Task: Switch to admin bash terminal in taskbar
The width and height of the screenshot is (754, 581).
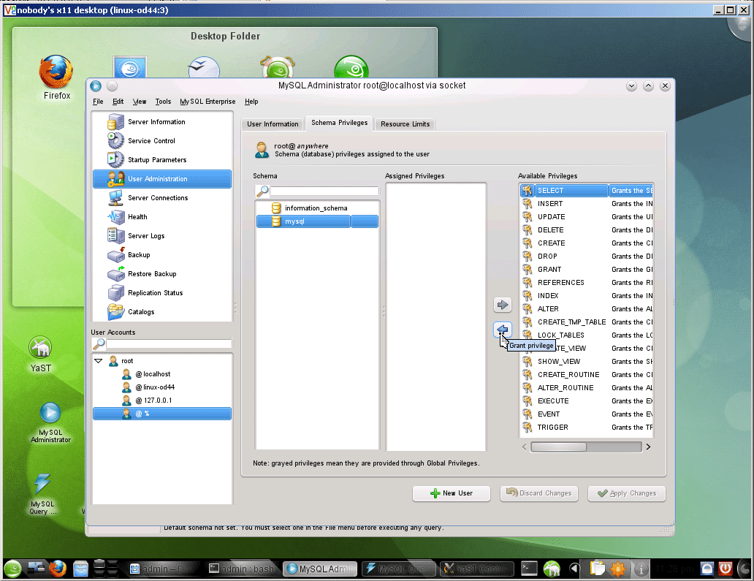Action: coord(242,569)
